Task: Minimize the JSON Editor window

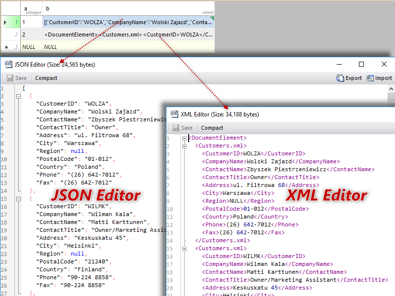Action: [x=339, y=65]
